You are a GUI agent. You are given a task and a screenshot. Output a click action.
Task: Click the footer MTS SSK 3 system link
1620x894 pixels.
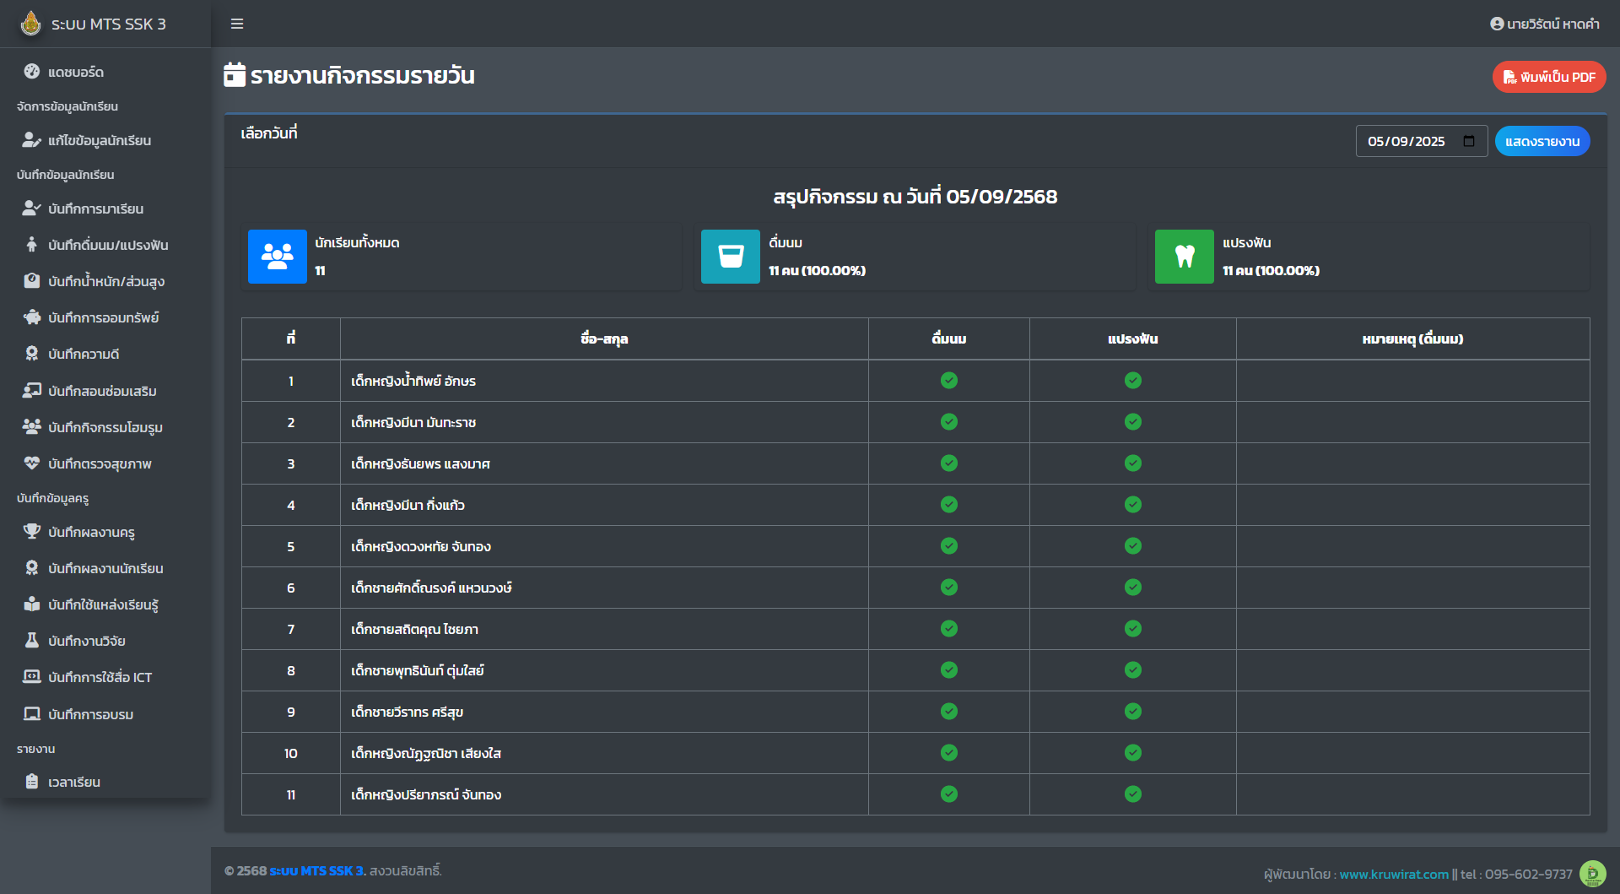click(317, 870)
